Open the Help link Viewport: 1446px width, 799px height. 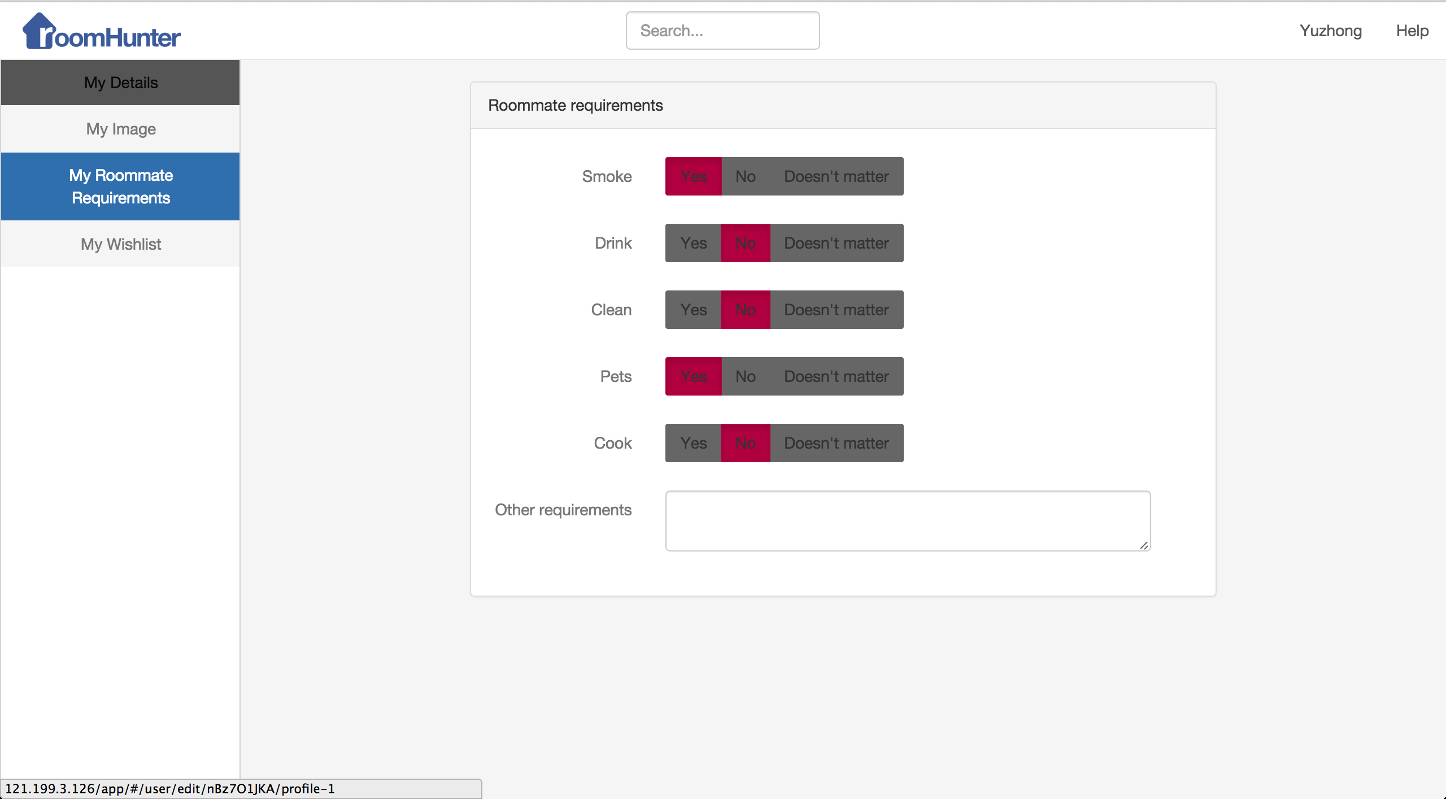coord(1412,31)
